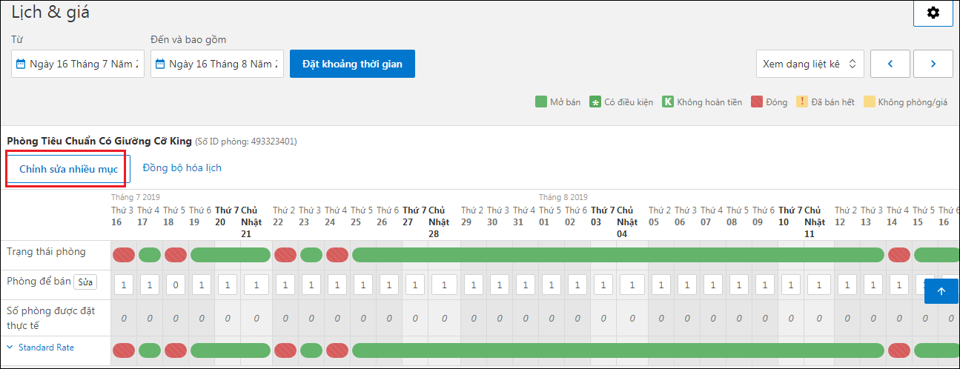Screen dimensions: 960x369
Task: Open settings with the gear icon
Action: [x=933, y=13]
